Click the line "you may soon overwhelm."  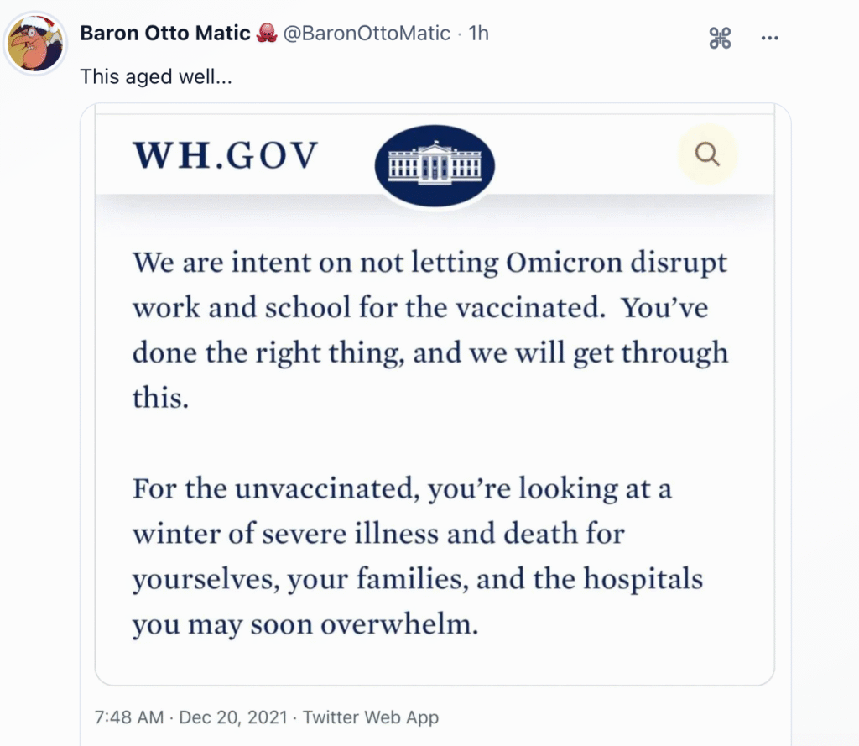point(305,626)
